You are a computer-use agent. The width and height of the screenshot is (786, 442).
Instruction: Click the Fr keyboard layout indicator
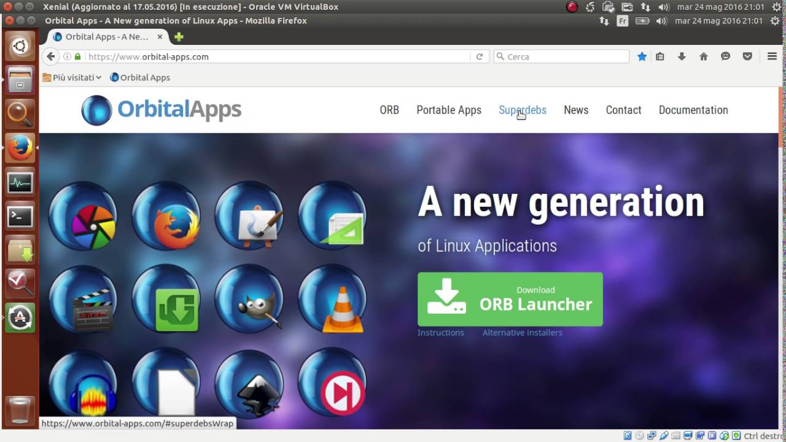coord(623,21)
